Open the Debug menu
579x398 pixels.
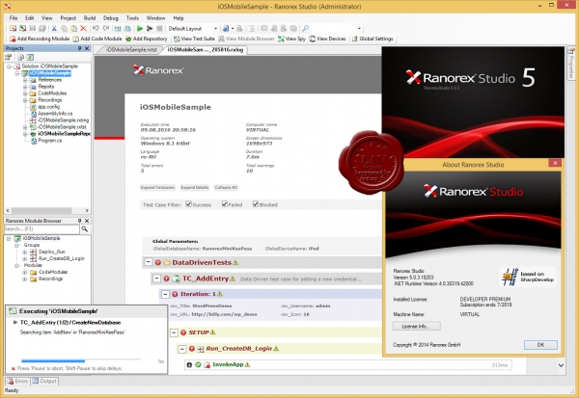pyautogui.click(x=110, y=18)
